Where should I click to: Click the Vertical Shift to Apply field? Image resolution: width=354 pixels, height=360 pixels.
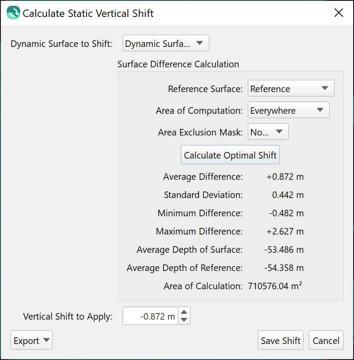pyautogui.click(x=150, y=317)
